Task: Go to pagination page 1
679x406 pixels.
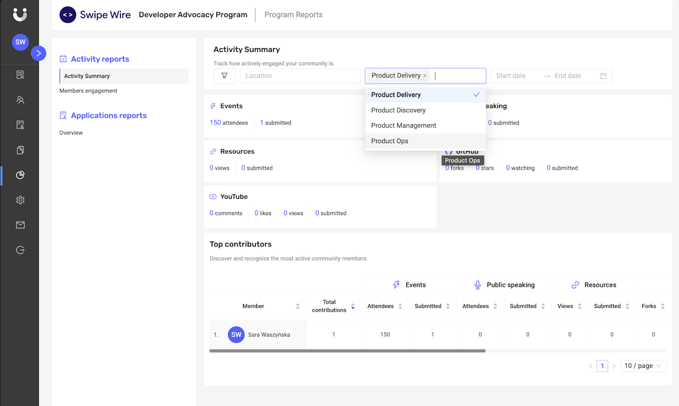Action: [602, 366]
